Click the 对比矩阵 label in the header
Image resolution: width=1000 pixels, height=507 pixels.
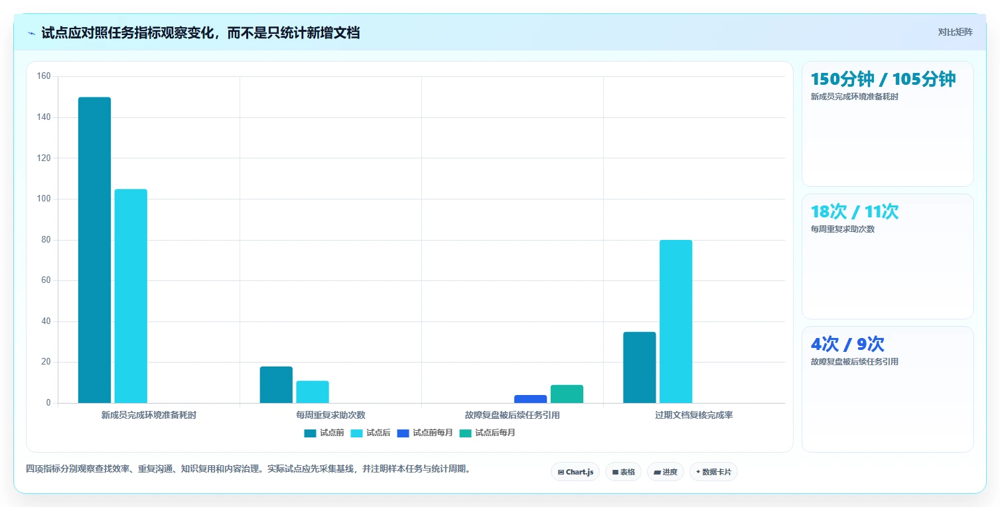[955, 32]
